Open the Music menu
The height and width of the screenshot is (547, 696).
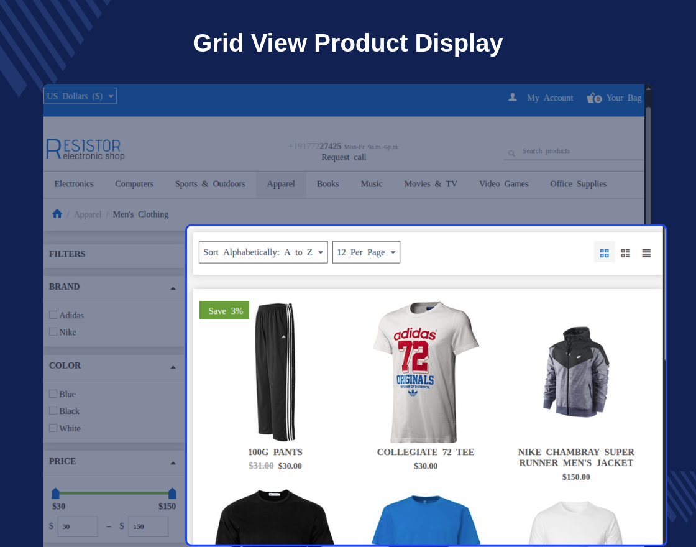pos(372,184)
